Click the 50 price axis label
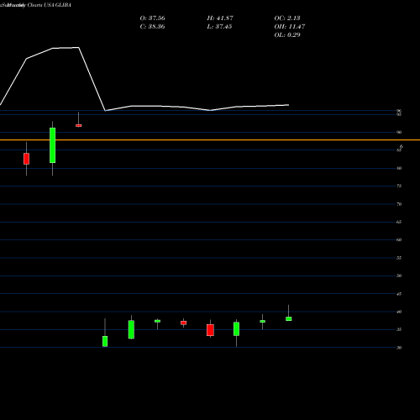The image size is (420, 420). (399, 276)
